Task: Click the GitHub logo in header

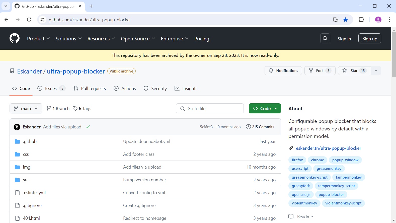Action: (x=15, y=38)
